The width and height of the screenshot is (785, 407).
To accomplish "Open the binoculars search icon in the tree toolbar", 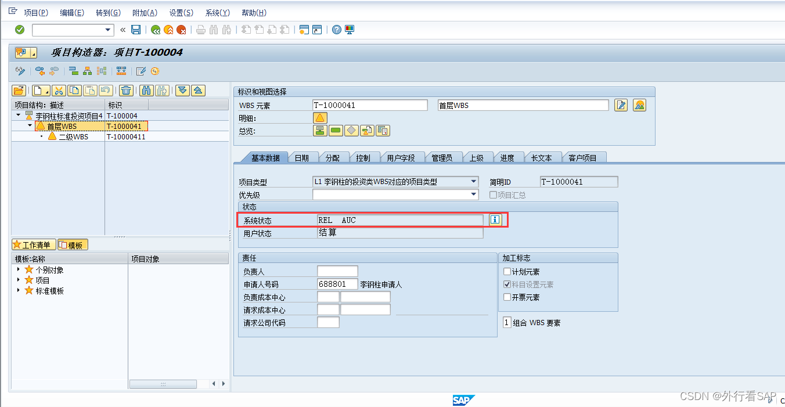I will (147, 91).
